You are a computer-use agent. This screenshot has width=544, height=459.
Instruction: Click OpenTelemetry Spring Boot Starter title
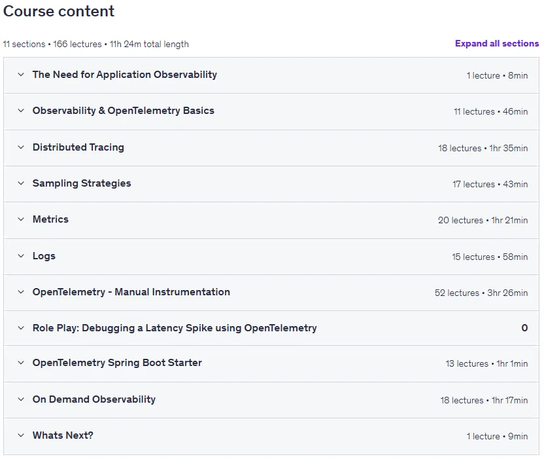[117, 363]
